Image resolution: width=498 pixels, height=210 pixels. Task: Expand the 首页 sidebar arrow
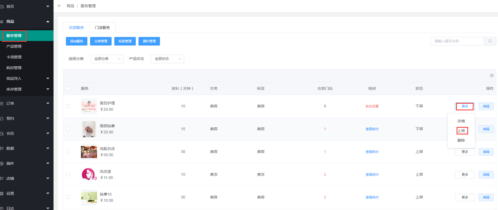48,6
